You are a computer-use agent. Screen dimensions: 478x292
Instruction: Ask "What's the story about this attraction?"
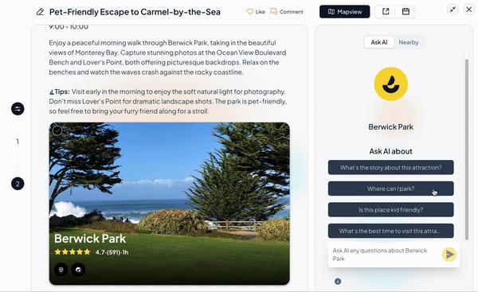pyautogui.click(x=391, y=167)
